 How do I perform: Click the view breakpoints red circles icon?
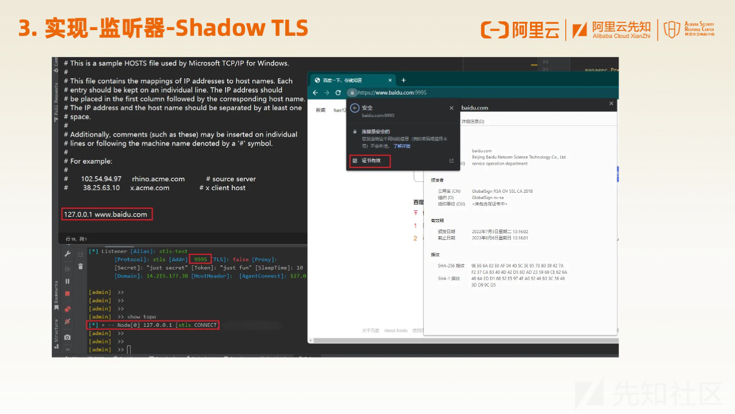[67, 309]
